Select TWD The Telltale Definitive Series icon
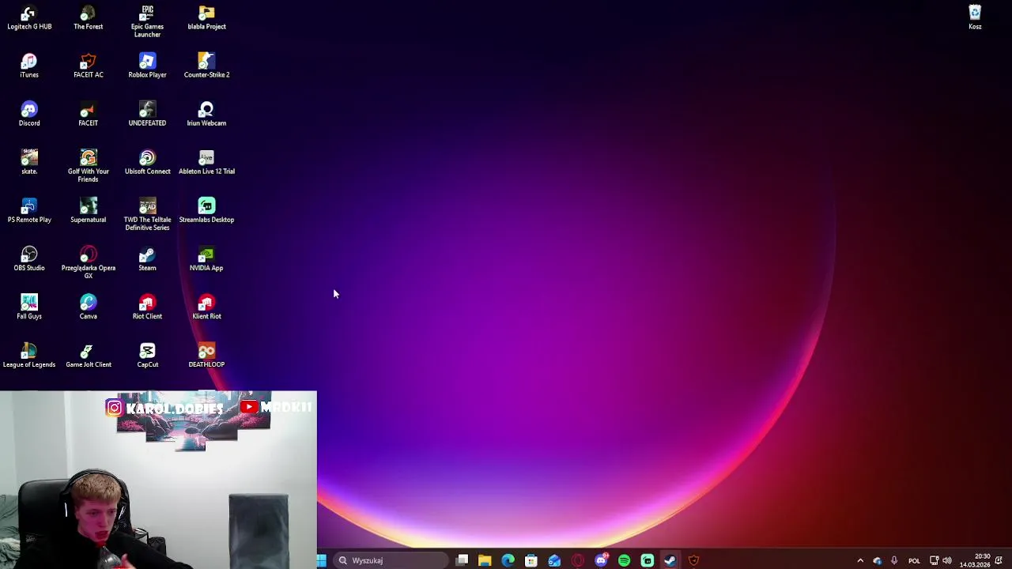Viewport: 1012px width, 569px height. 147,214
